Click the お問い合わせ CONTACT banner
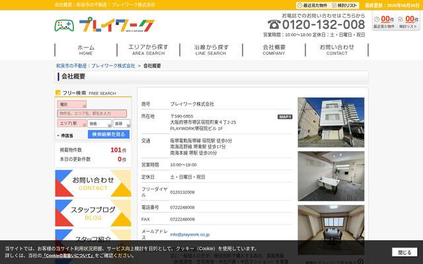Screen dimensions: 423x264 tap(93, 183)
